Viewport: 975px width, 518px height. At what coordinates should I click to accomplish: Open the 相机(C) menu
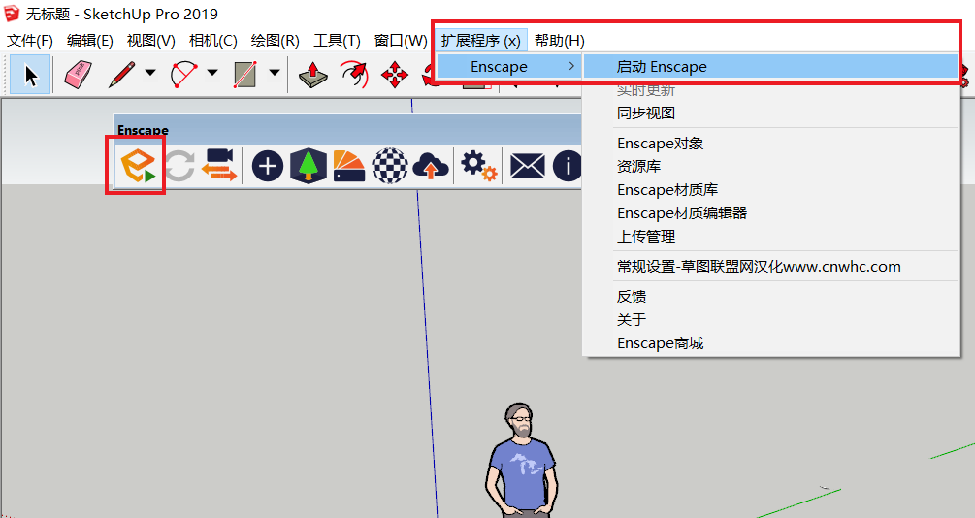[213, 41]
